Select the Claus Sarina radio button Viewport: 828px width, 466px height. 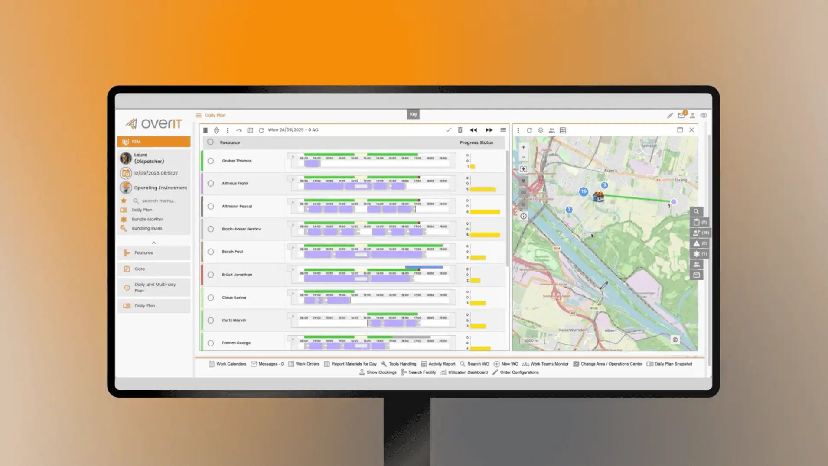pyautogui.click(x=211, y=298)
